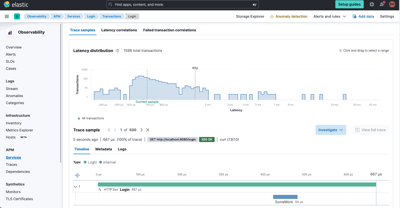400x208 pixels.
Task: Collapse the Login transaction row
Action: [x=76, y=187]
